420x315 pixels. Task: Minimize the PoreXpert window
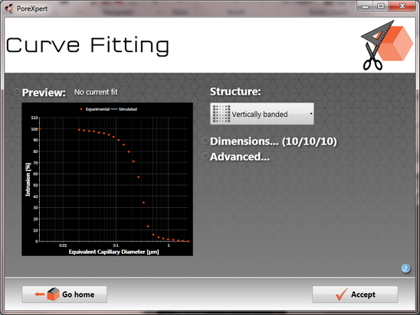coord(365,6)
